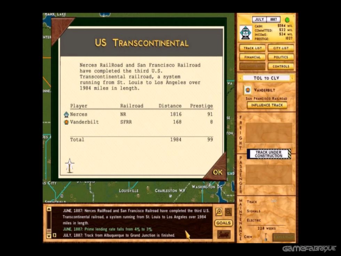
Task: Click the Vanderbilt player icon in the table
Action: [x=66, y=122]
